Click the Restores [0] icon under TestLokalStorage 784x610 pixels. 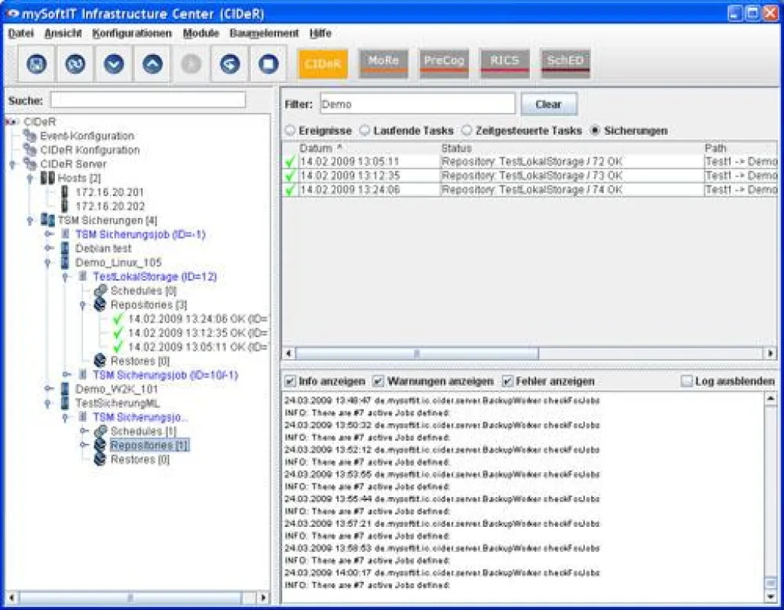pos(100,360)
